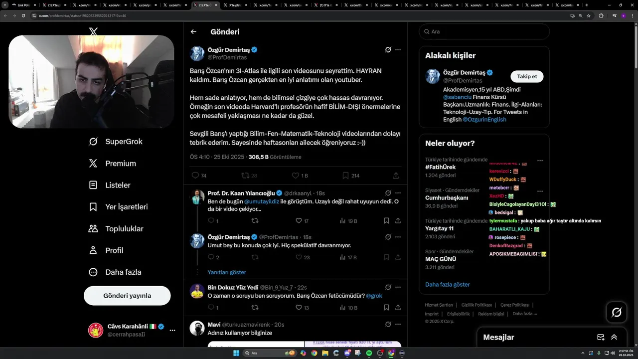The width and height of the screenshot is (638, 359).
Task: Click Daha fazla göster under trends
Action: click(x=448, y=284)
